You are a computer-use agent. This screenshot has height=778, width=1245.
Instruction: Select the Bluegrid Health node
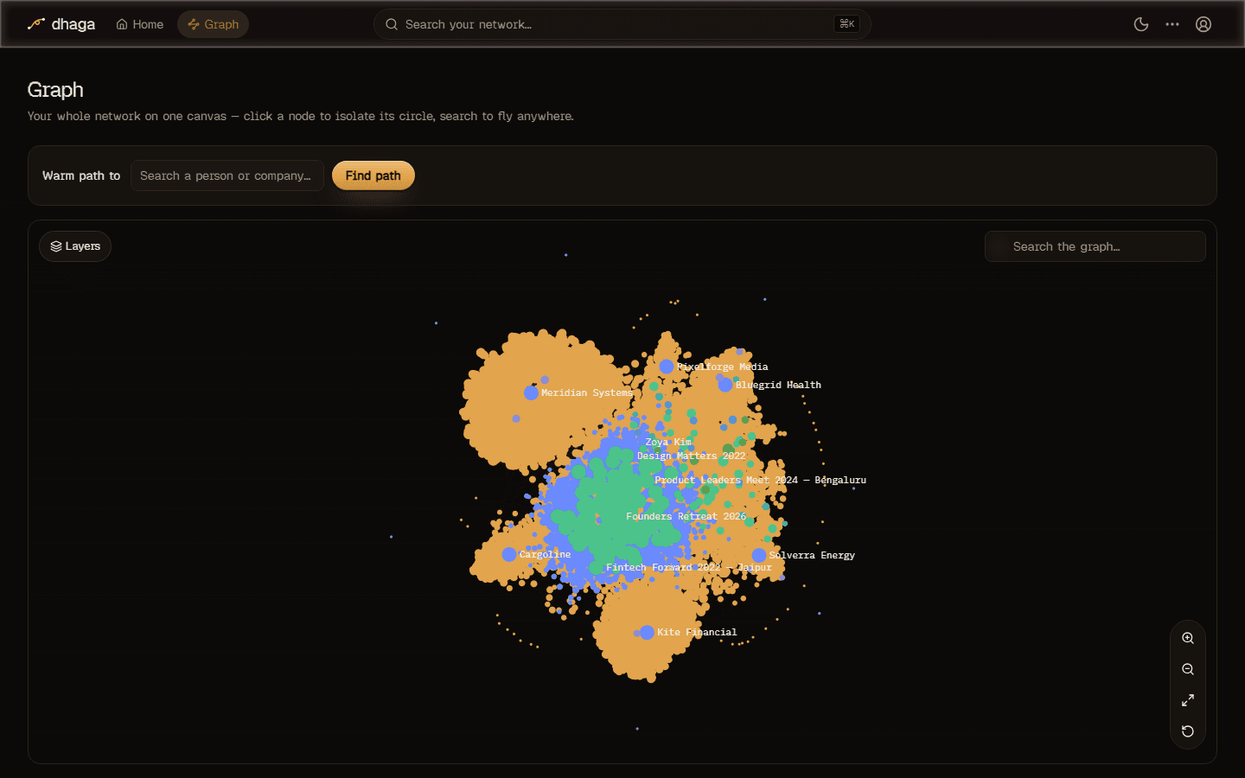[x=725, y=385]
